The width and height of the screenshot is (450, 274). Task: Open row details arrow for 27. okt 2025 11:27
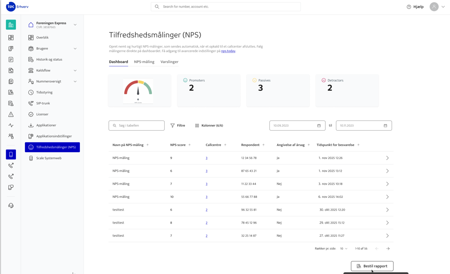pyautogui.click(x=387, y=235)
